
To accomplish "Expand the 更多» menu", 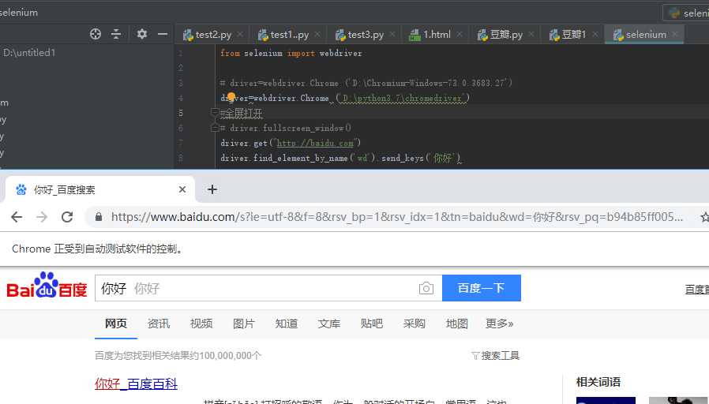I will (x=499, y=324).
